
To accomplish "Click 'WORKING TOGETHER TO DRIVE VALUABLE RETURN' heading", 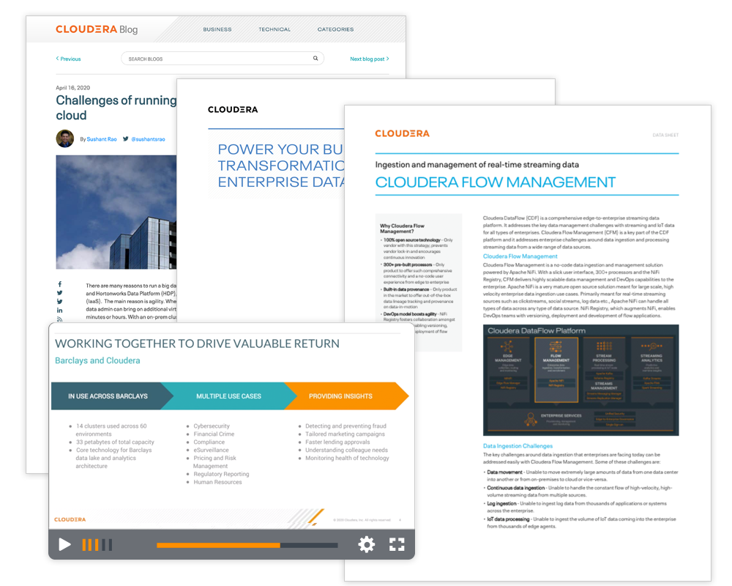I will click(197, 344).
